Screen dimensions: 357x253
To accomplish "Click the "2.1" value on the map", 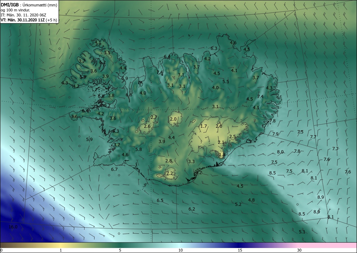I will pos(221,142).
